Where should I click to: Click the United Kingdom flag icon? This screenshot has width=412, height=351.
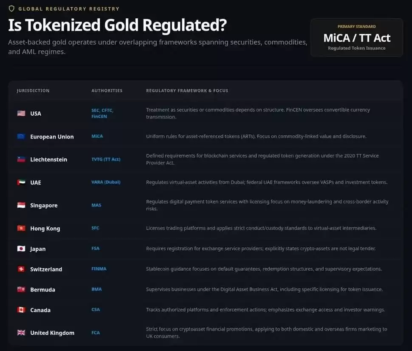(21, 333)
